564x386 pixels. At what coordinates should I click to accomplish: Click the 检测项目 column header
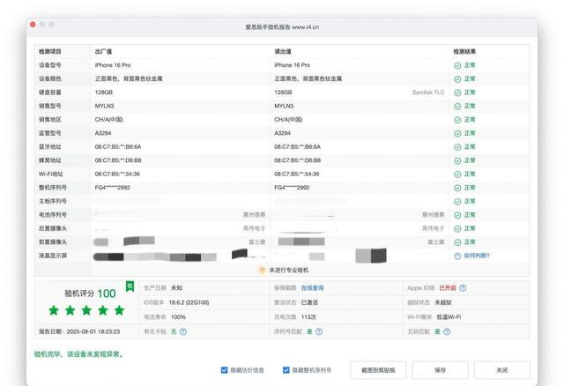tap(50, 51)
